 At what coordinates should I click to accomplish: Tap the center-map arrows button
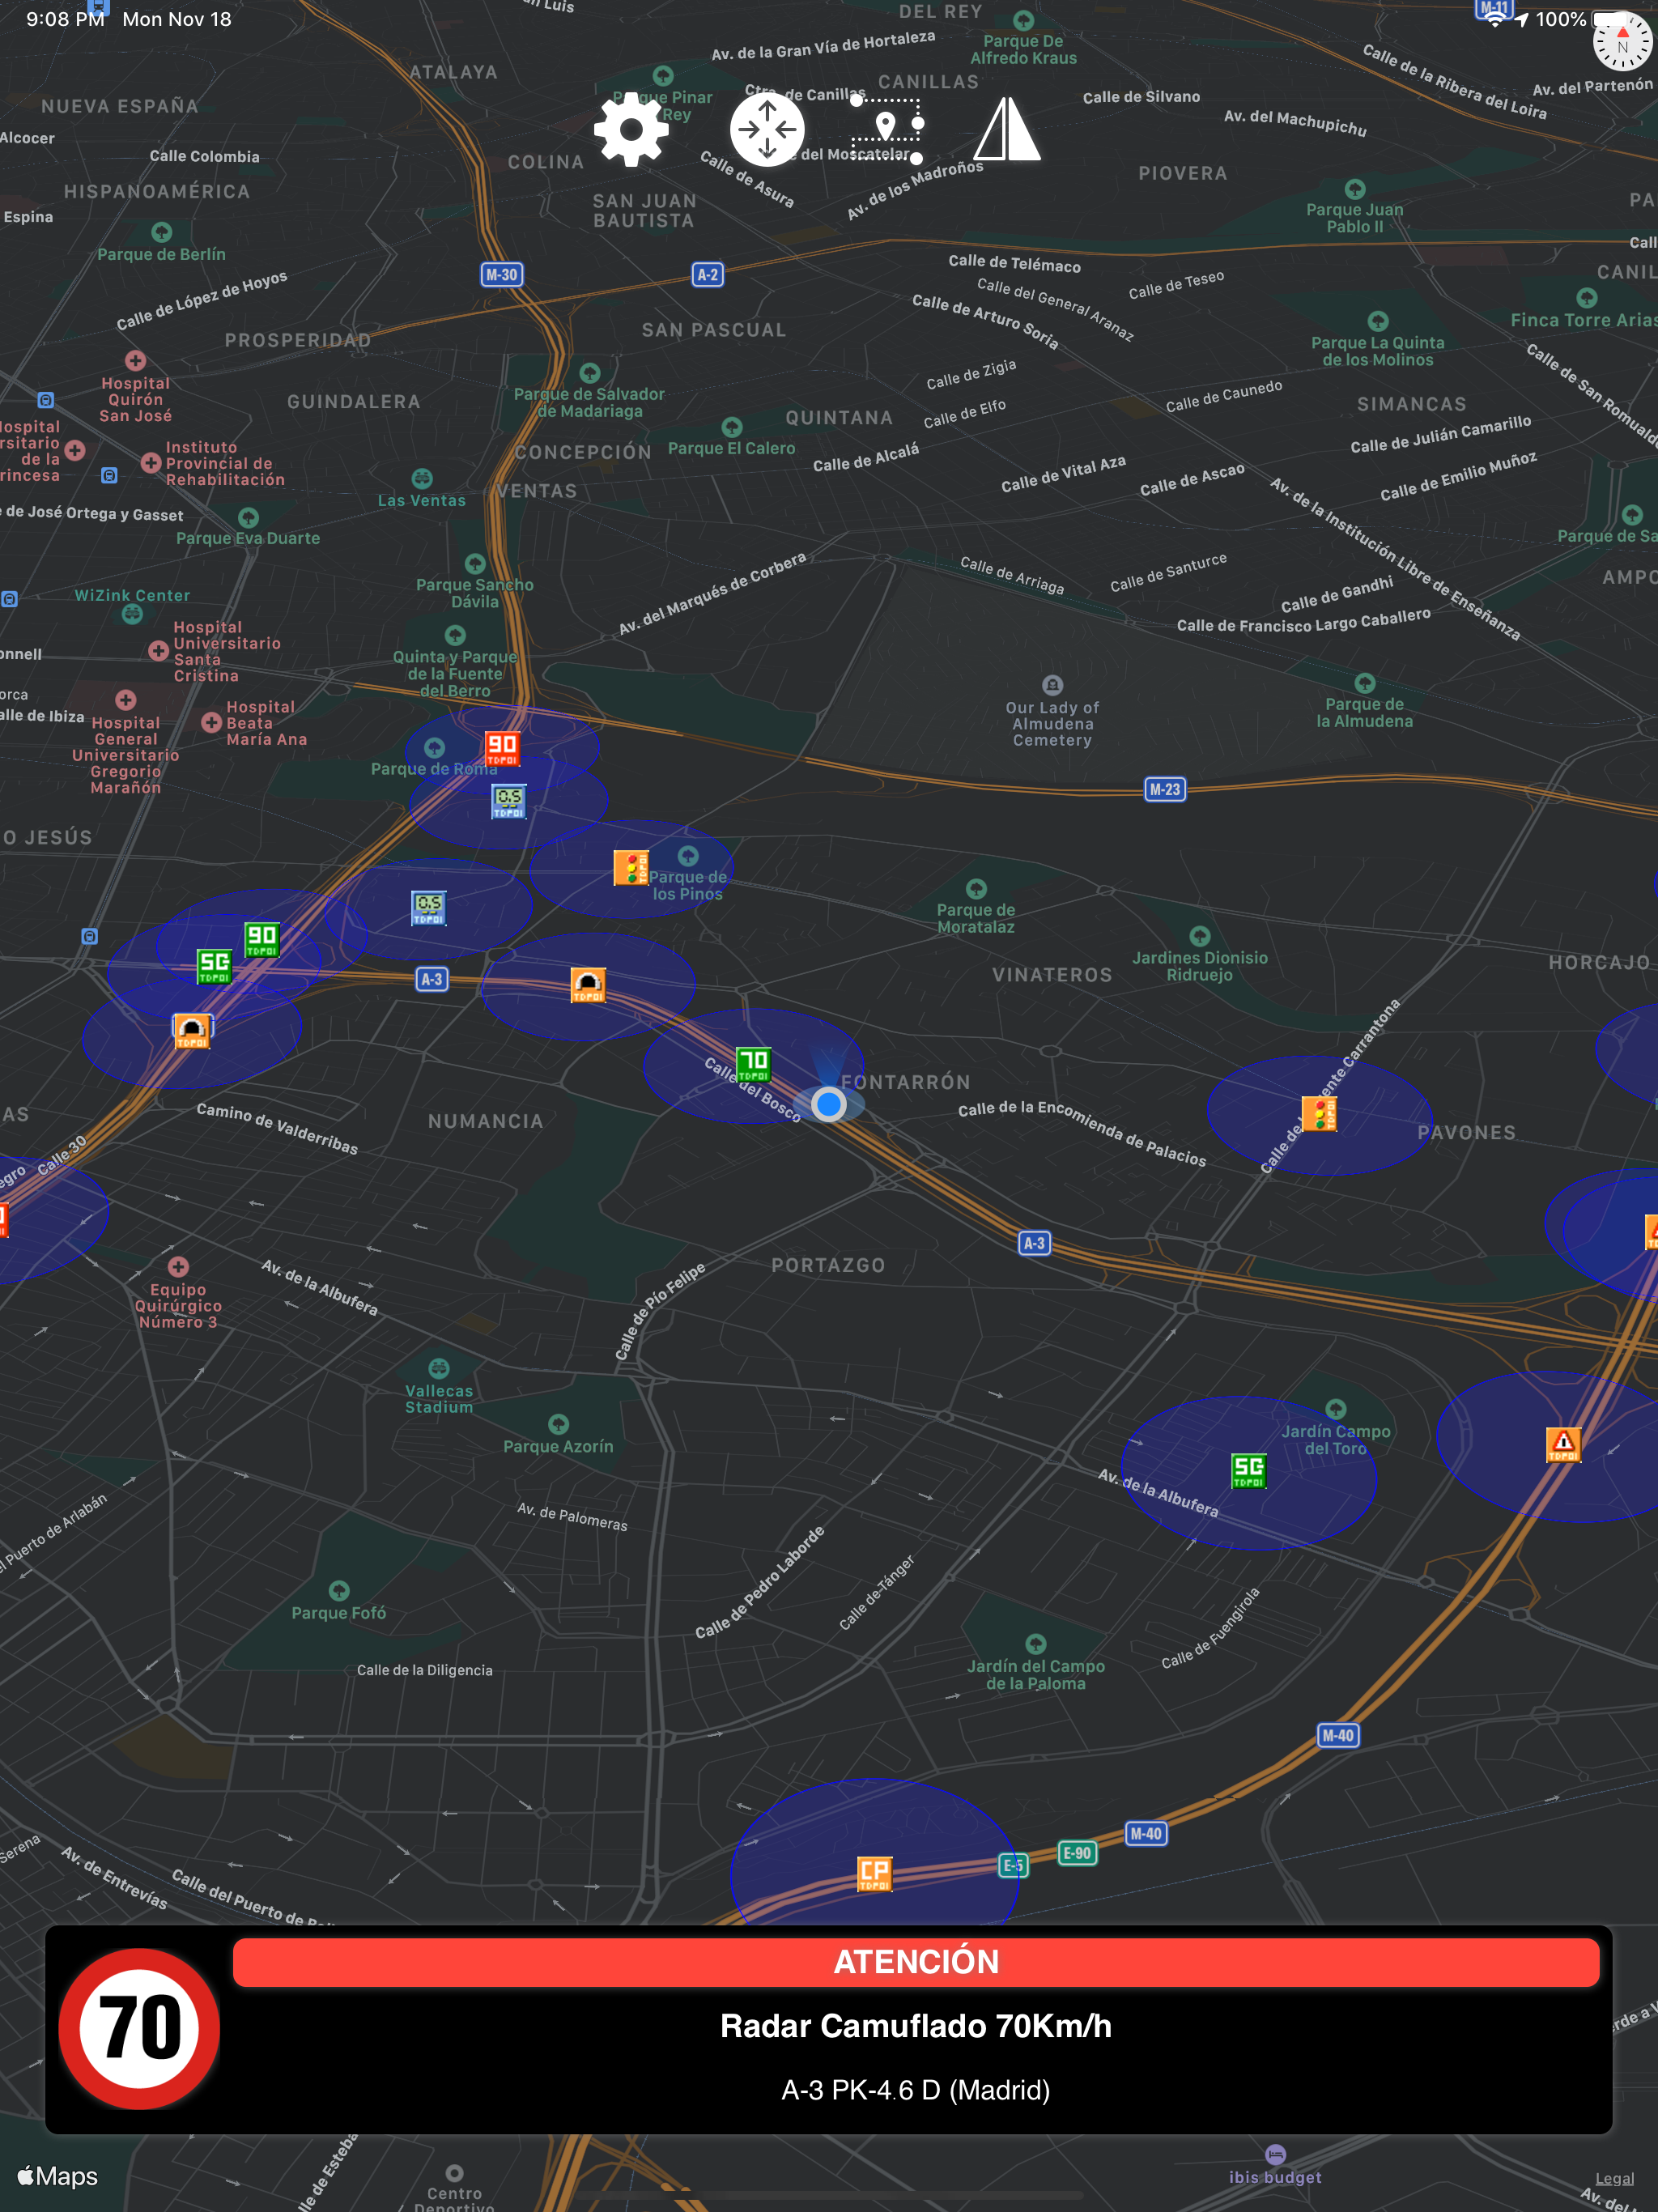pos(767,129)
